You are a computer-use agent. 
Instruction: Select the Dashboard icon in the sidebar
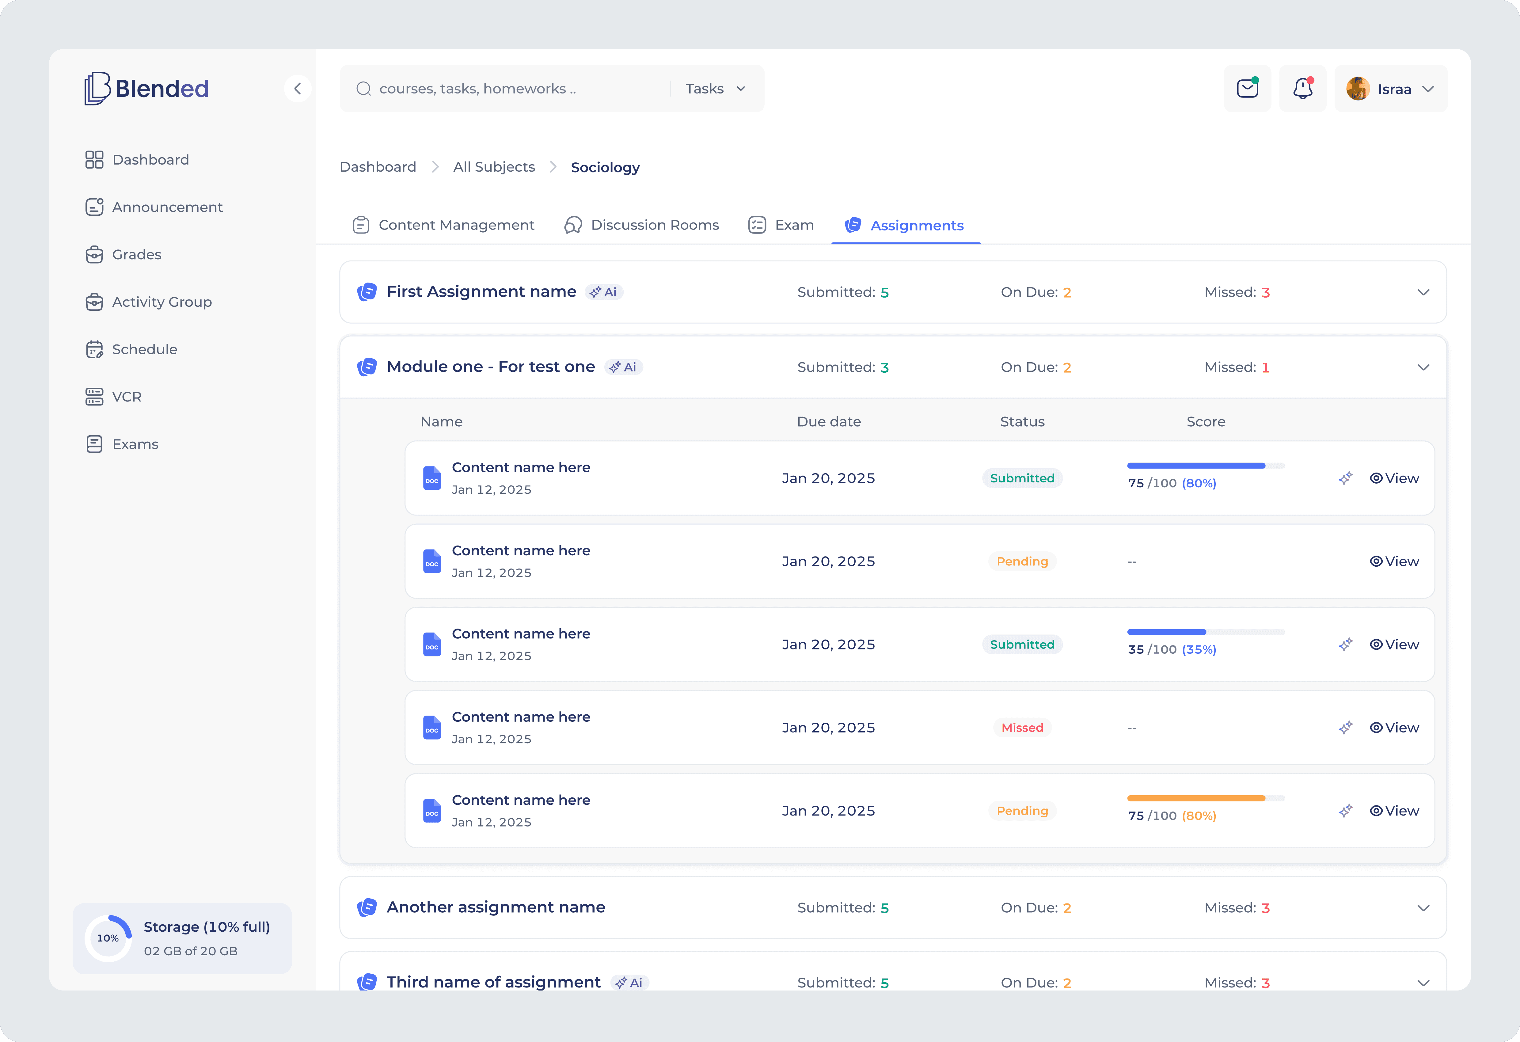click(x=95, y=159)
